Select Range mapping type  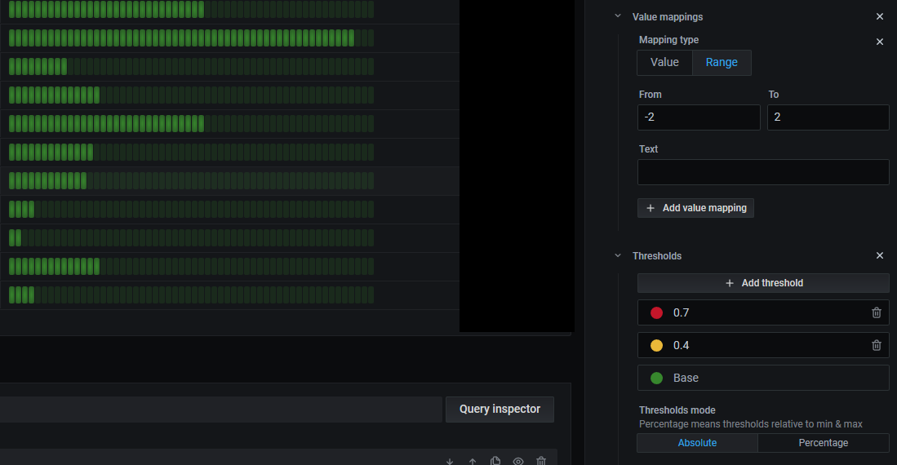(x=722, y=62)
